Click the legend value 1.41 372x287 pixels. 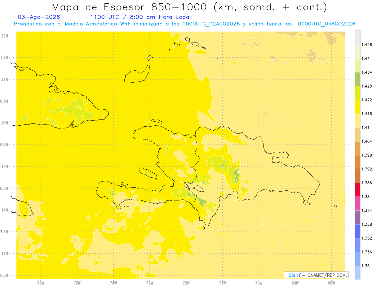[x=365, y=128]
